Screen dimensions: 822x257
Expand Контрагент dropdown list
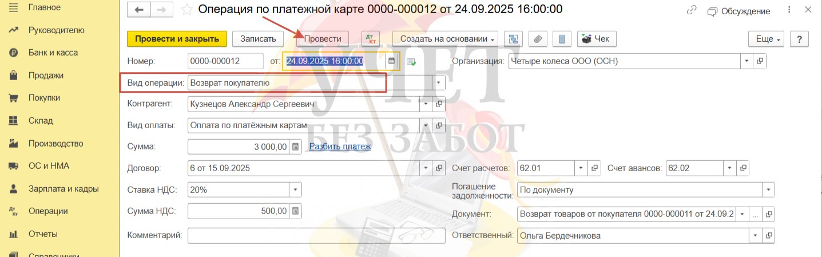(426, 104)
